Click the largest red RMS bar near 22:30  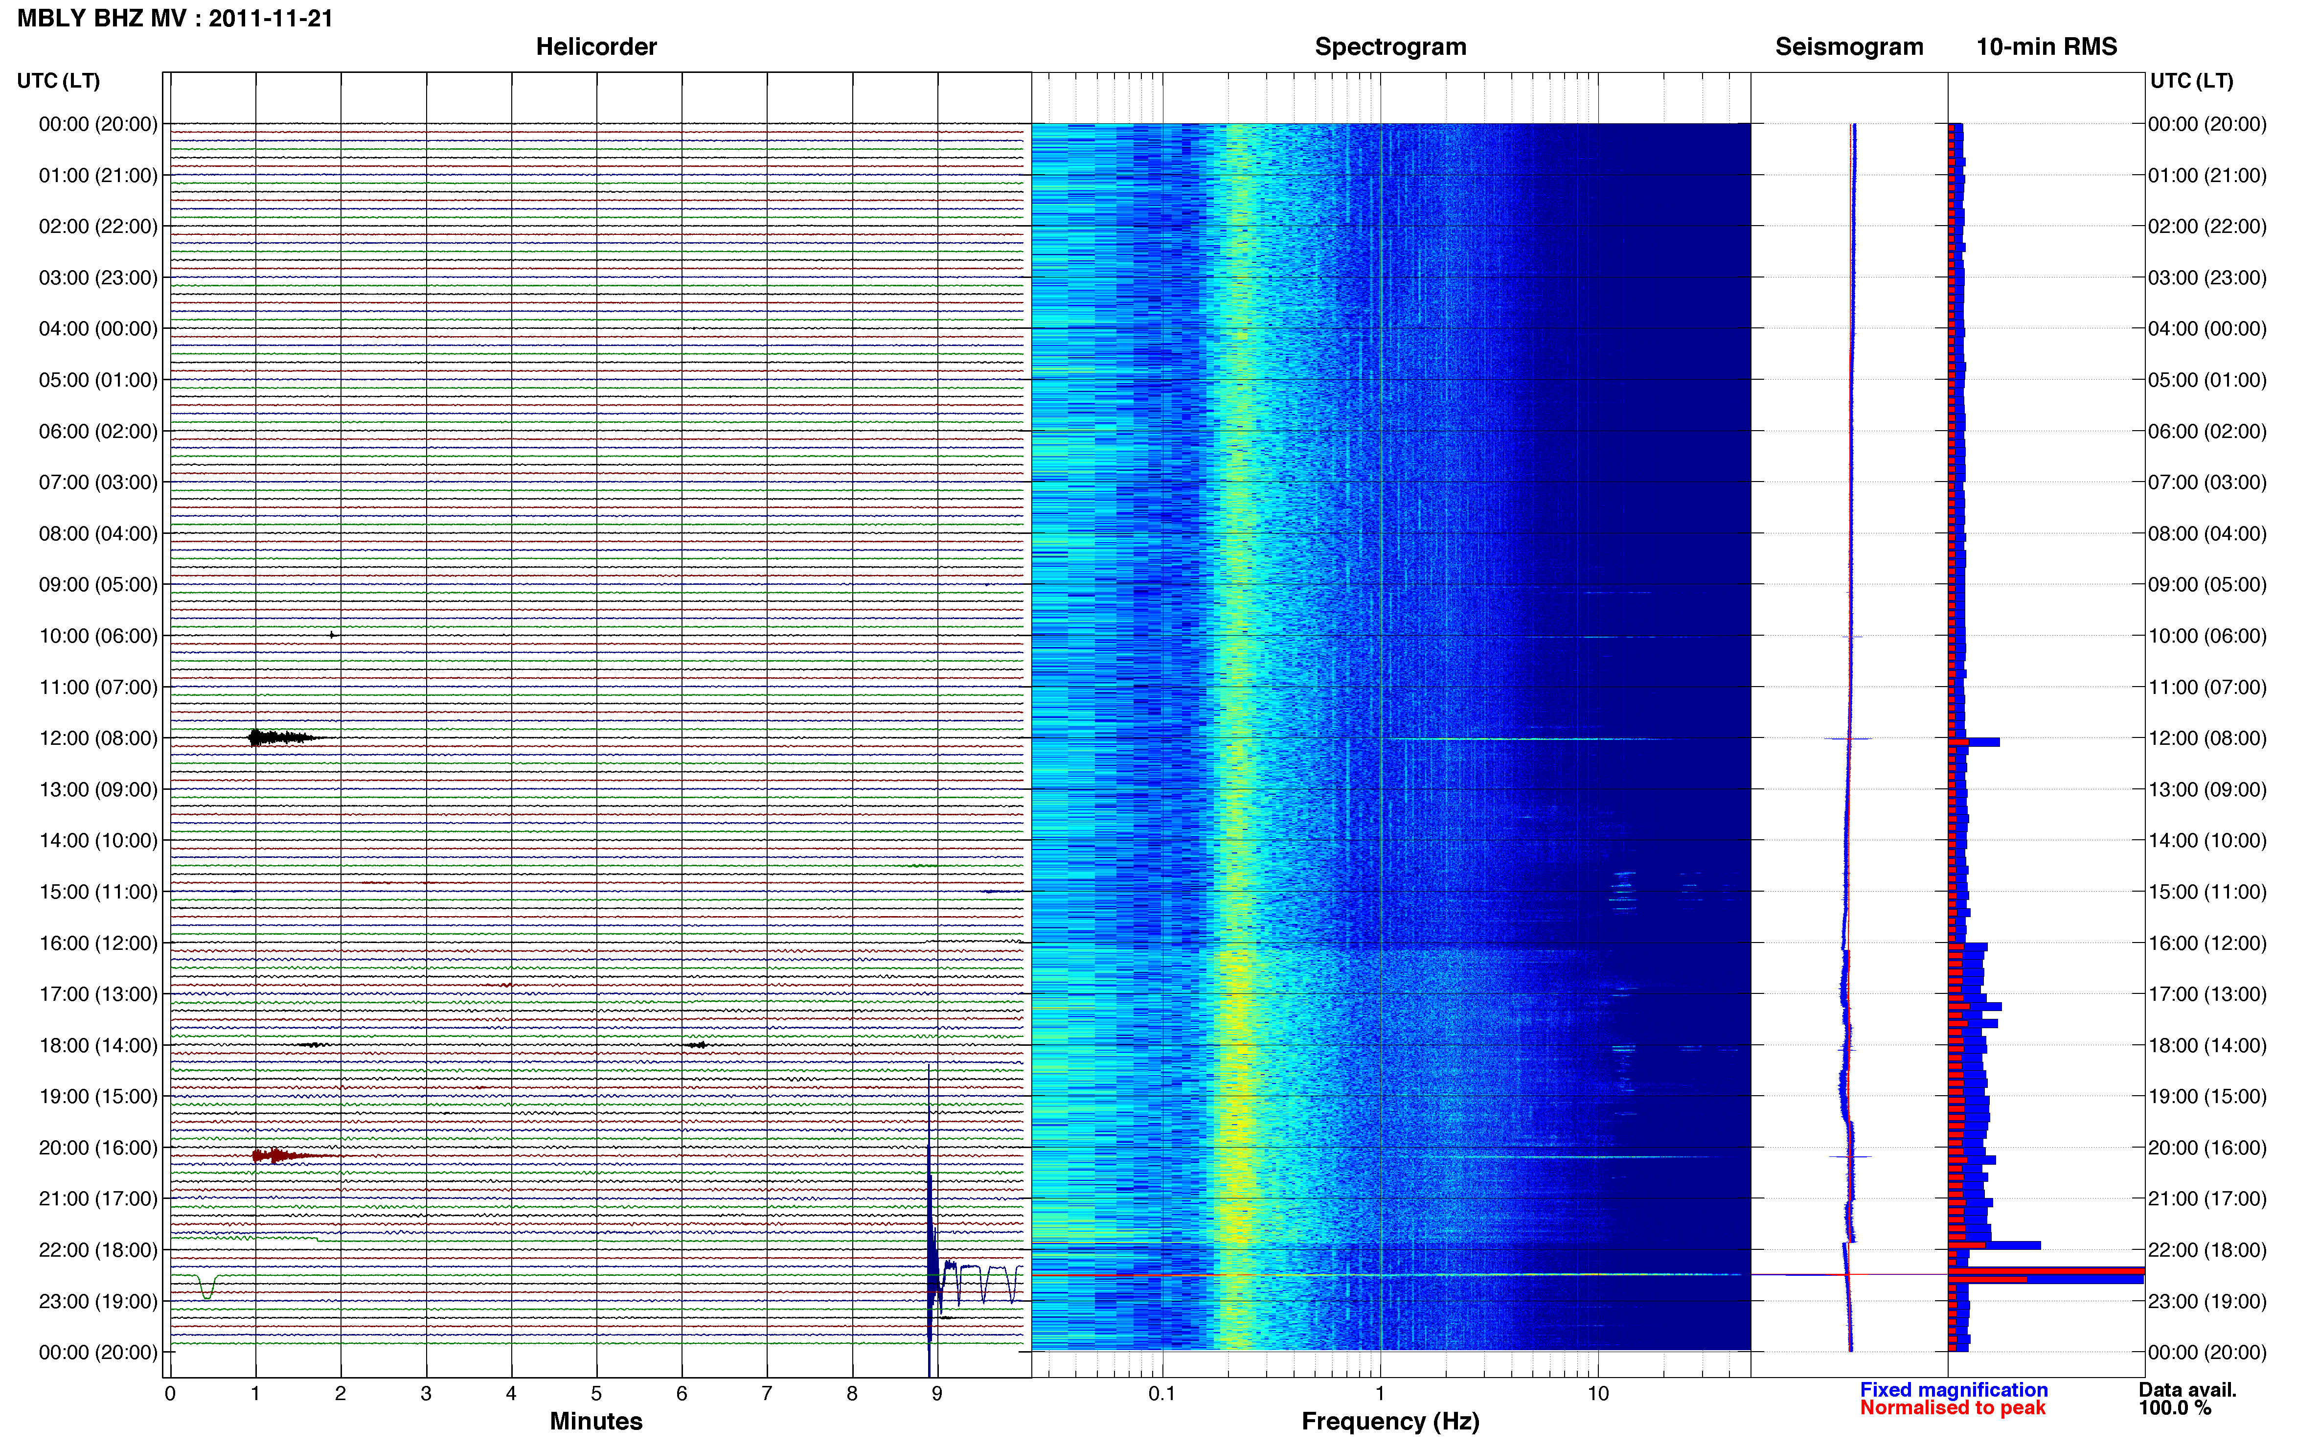(x=2046, y=1272)
